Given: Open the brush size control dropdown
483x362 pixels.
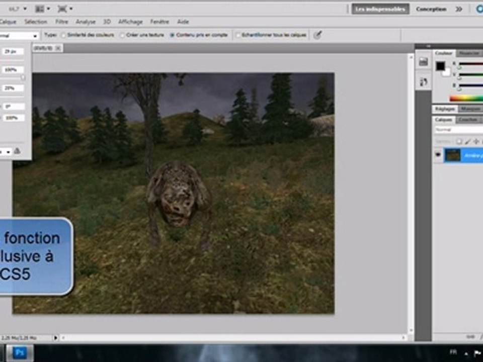Looking at the screenshot, I should coord(6,152).
